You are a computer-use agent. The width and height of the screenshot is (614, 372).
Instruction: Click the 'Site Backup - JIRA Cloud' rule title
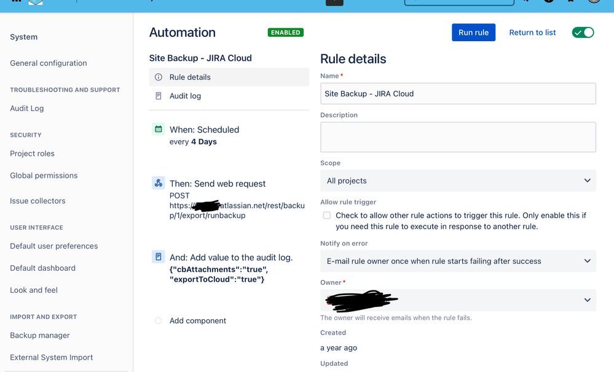(200, 58)
